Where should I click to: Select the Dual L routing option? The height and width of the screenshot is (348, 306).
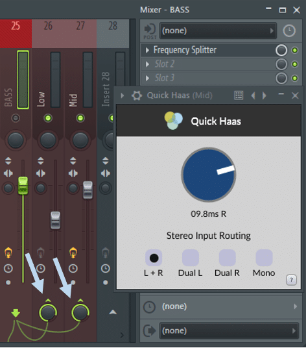[x=191, y=258]
